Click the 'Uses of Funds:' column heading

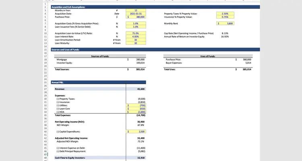208,56
